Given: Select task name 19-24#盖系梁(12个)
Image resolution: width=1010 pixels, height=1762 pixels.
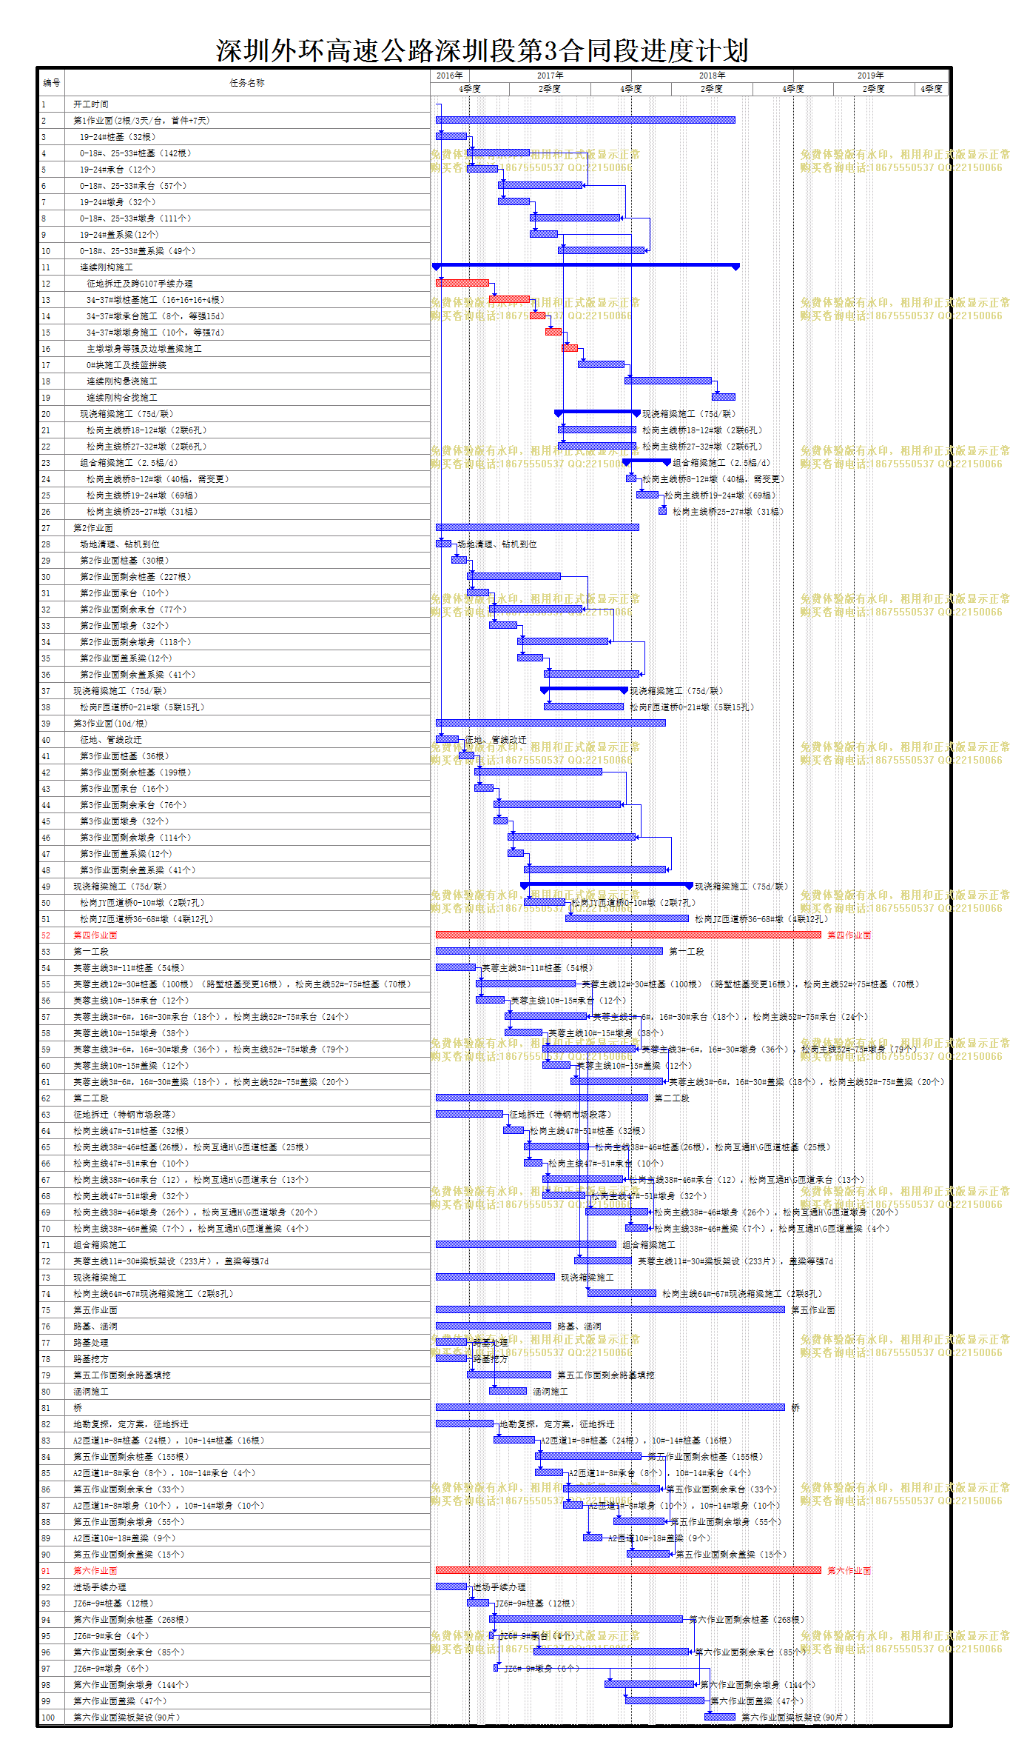Looking at the screenshot, I should click(x=119, y=235).
